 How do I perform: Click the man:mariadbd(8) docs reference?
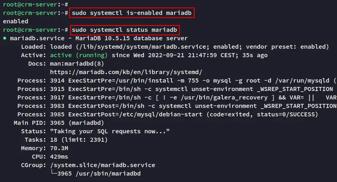[x=77, y=64]
